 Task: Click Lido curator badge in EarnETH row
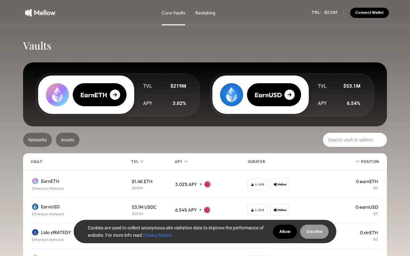[258, 184]
